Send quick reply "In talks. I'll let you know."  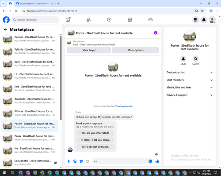[x=95, y=140]
